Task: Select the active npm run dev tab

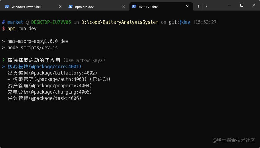Action: [x=161, y=7]
